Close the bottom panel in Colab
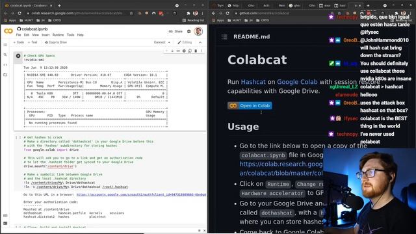The height and width of the screenshot is (234, 416). click(205, 231)
